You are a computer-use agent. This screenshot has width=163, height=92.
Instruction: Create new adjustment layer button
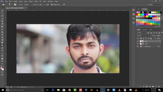(x=150, y=87)
